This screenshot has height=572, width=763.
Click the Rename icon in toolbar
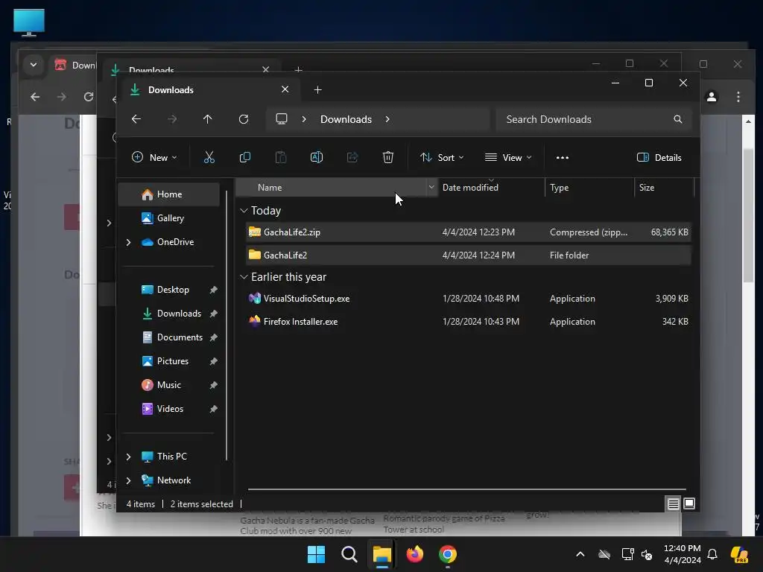(316, 157)
